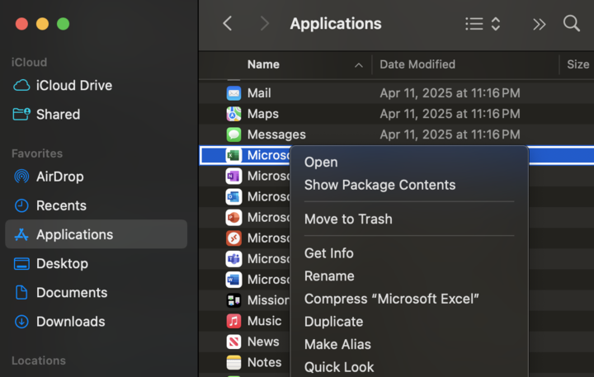Click the Microsoft Remote Desktop icon
Screen dimensions: 594x377
coord(233,238)
